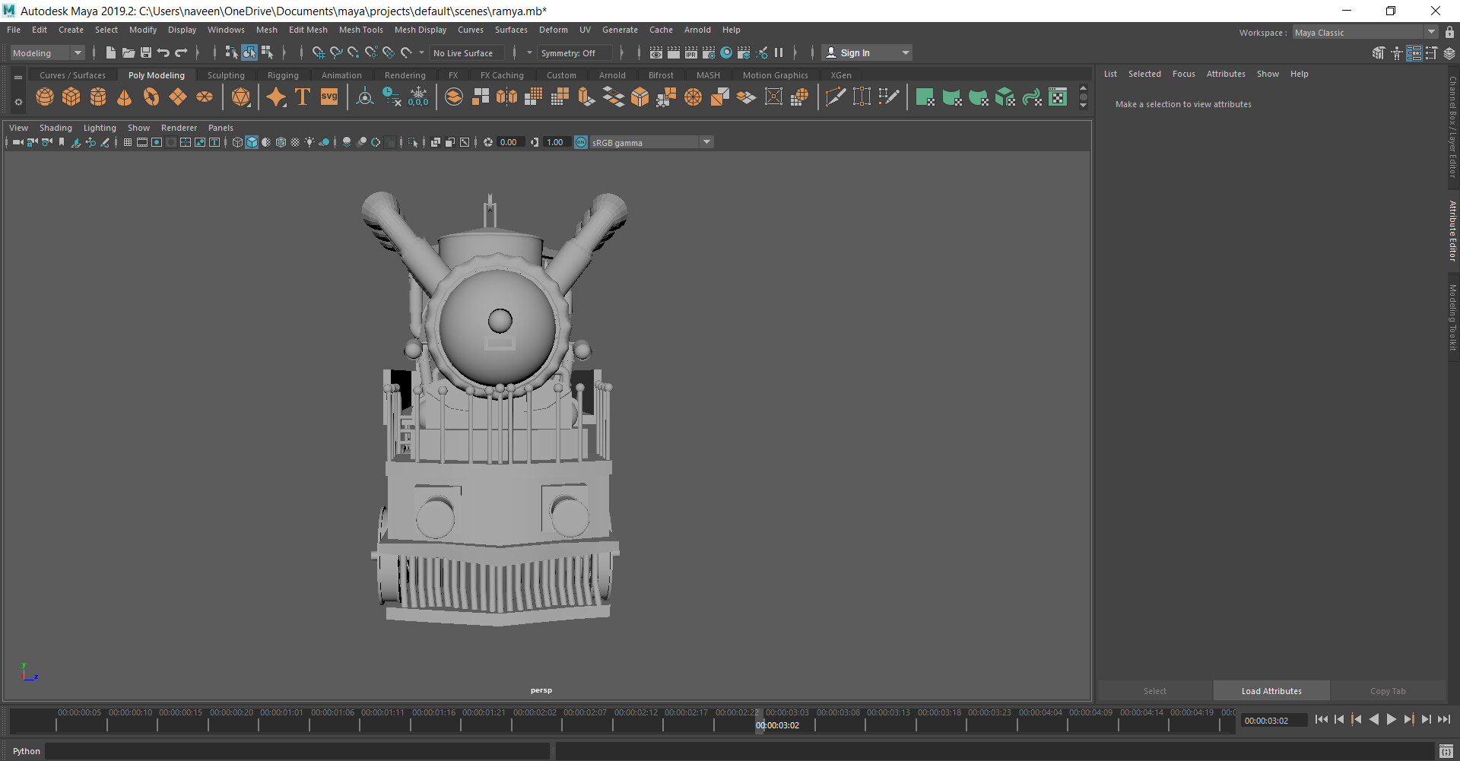Switch to the Sculpting shelf tab
The height and width of the screenshot is (761, 1460).
tap(226, 75)
